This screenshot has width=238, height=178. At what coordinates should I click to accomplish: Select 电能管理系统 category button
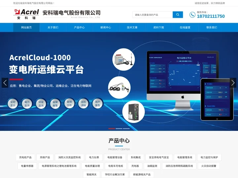[x=185, y=158]
